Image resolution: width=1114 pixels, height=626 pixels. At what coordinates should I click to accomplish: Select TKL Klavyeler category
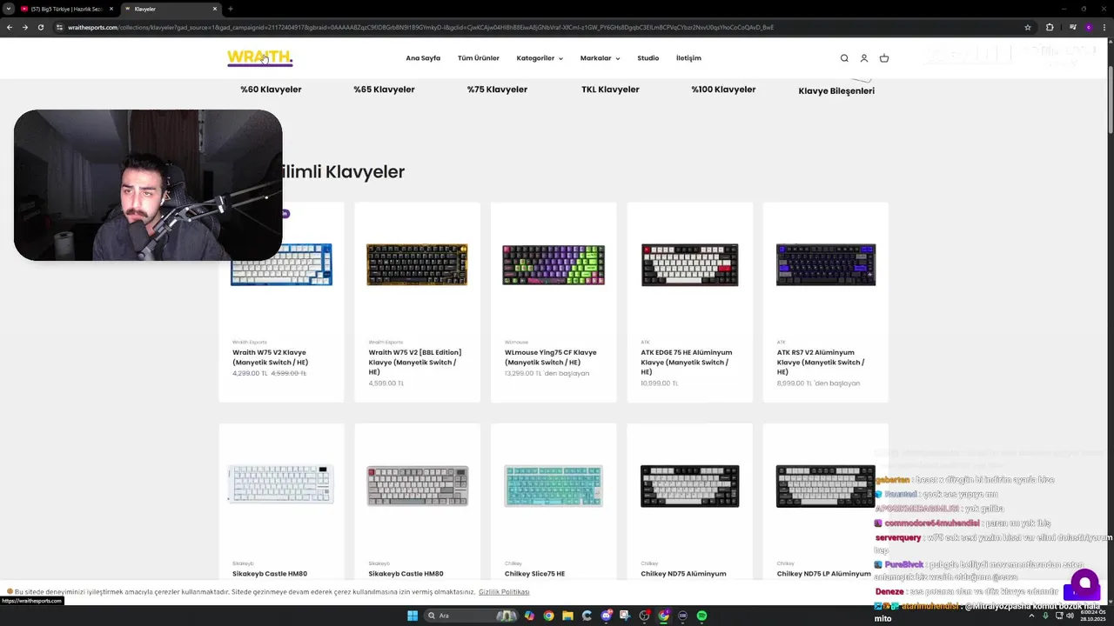610,90
